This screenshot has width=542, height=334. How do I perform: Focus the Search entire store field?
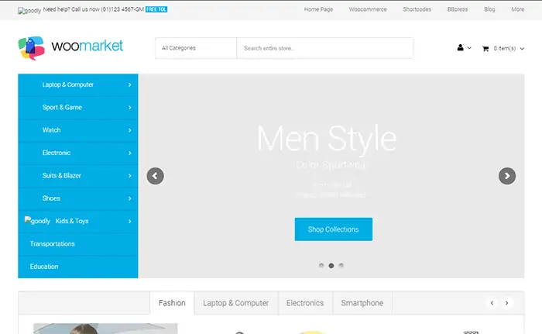click(x=325, y=48)
